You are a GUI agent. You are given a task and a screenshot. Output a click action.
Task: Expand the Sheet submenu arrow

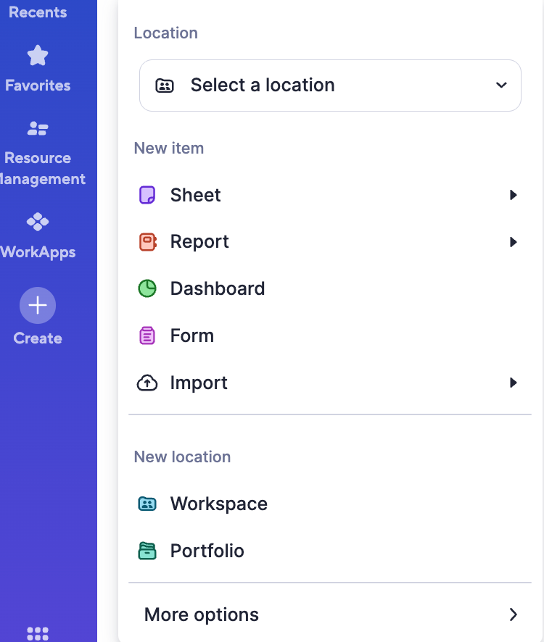(513, 195)
